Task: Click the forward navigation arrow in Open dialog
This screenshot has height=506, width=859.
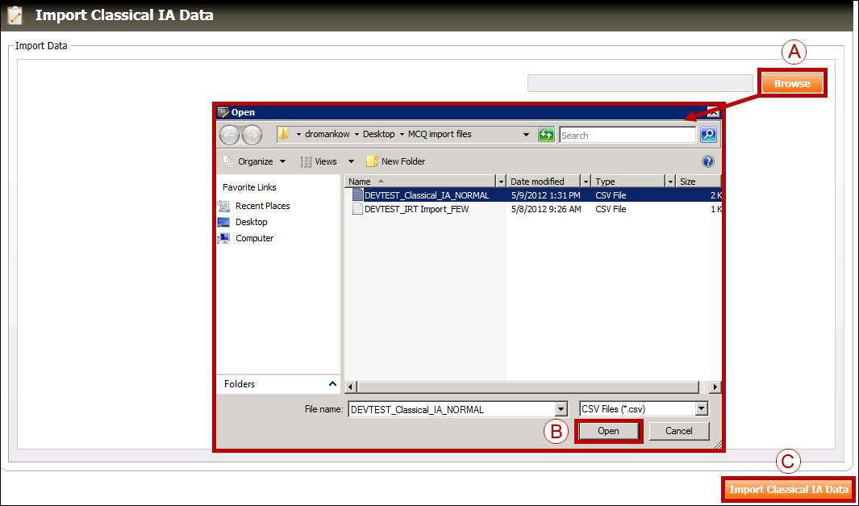Action: click(252, 136)
